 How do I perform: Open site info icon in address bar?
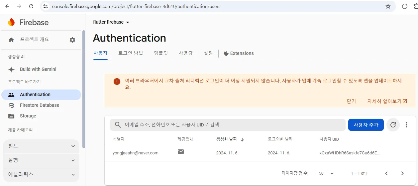46,6
